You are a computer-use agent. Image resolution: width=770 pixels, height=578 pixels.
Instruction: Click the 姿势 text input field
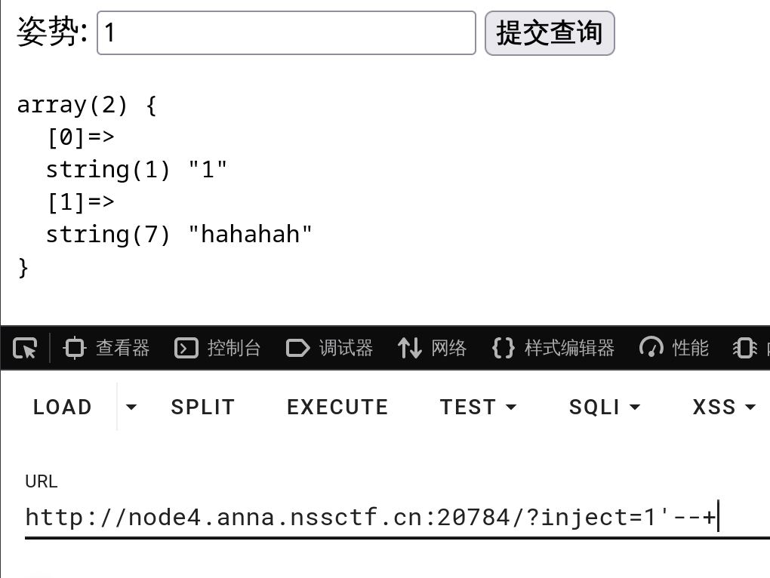tap(285, 33)
